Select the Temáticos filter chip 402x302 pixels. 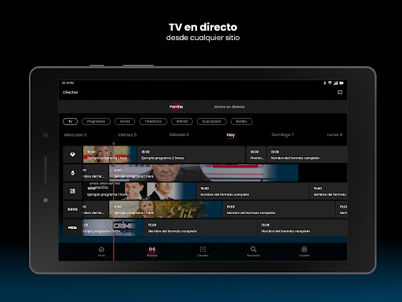click(x=153, y=121)
